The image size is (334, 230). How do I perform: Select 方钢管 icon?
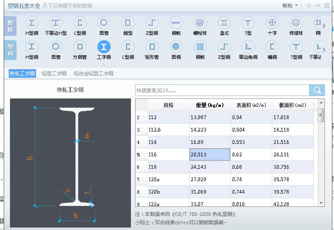point(80,47)
